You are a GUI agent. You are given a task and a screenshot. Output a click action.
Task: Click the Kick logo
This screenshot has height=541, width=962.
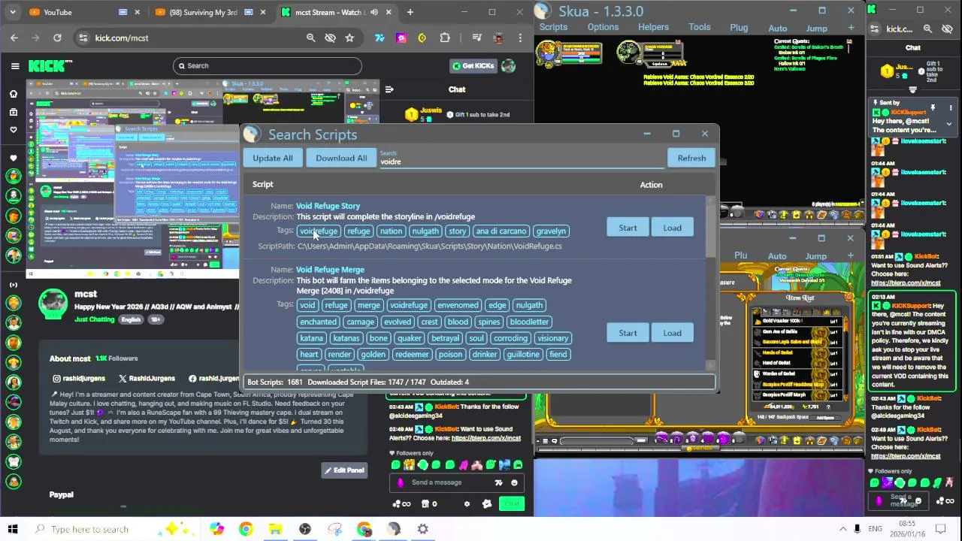46,65
